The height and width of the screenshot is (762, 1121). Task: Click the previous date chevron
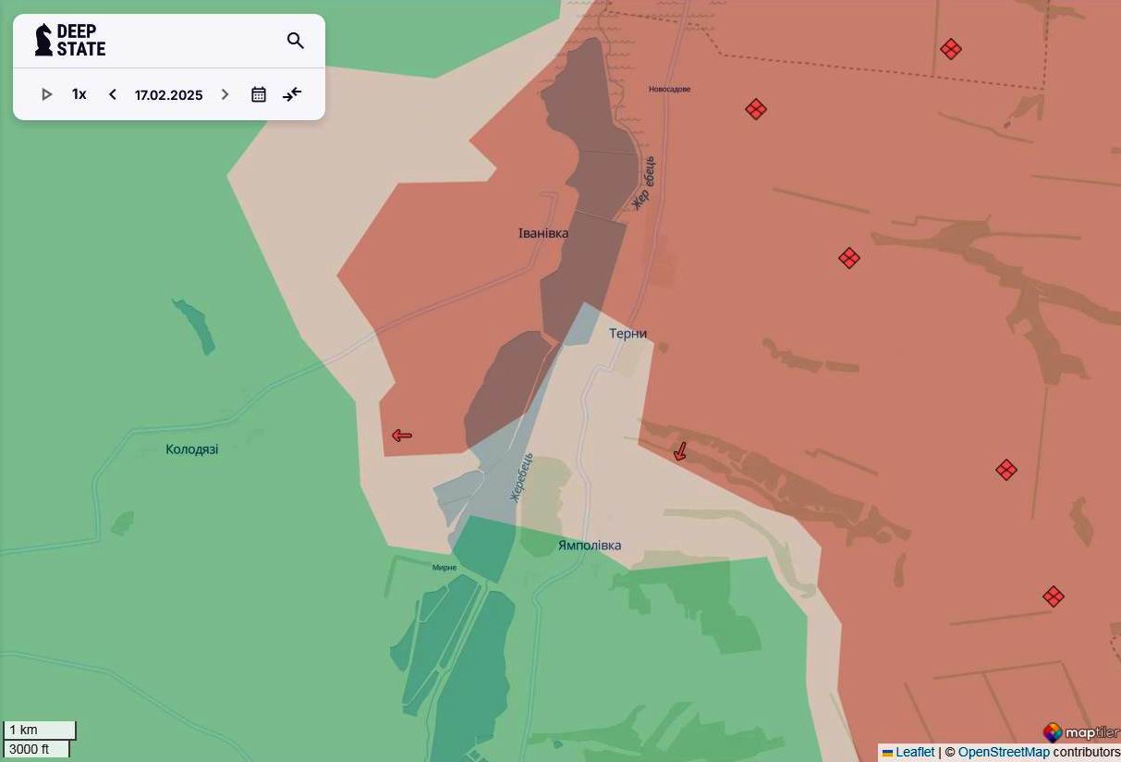click(112, 93)
